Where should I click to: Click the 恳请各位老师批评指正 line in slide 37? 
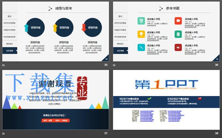55,115
